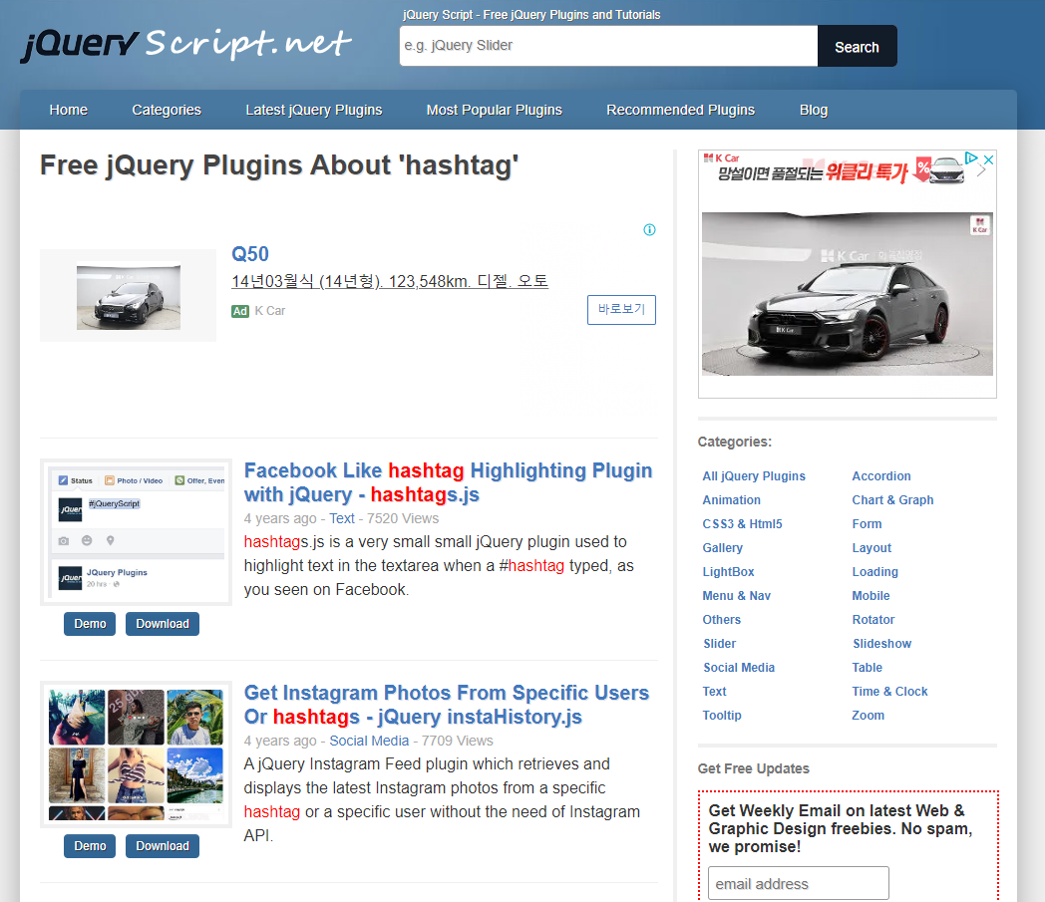Close the K Car sidebar ad
The image size is (1045, 902).
[x=989, y=159]
